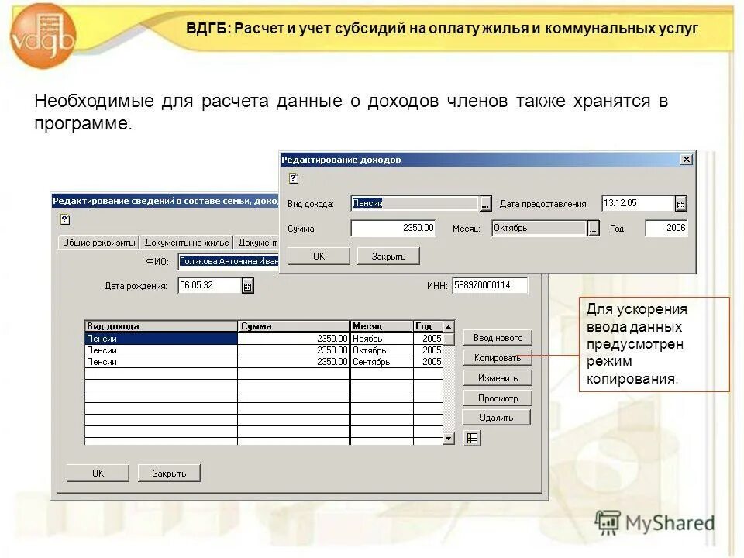Viewport: 744px width, 558px height.
Task: Select Пенсии row for Ноябрь
Action: (x=263, y=339)
